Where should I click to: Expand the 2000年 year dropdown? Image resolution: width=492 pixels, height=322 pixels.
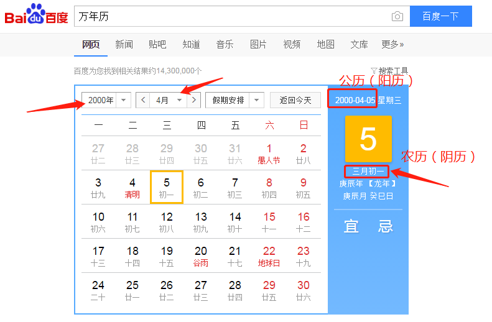click(x=123, y=100)
